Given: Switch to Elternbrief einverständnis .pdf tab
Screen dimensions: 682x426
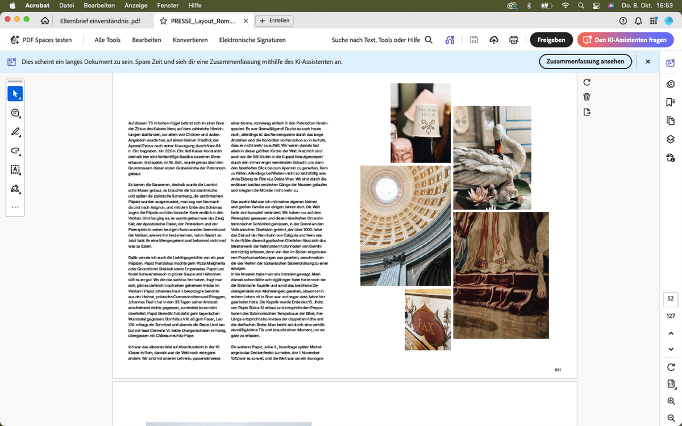Looking at the screenshot, I should click(x=100, y=20).
